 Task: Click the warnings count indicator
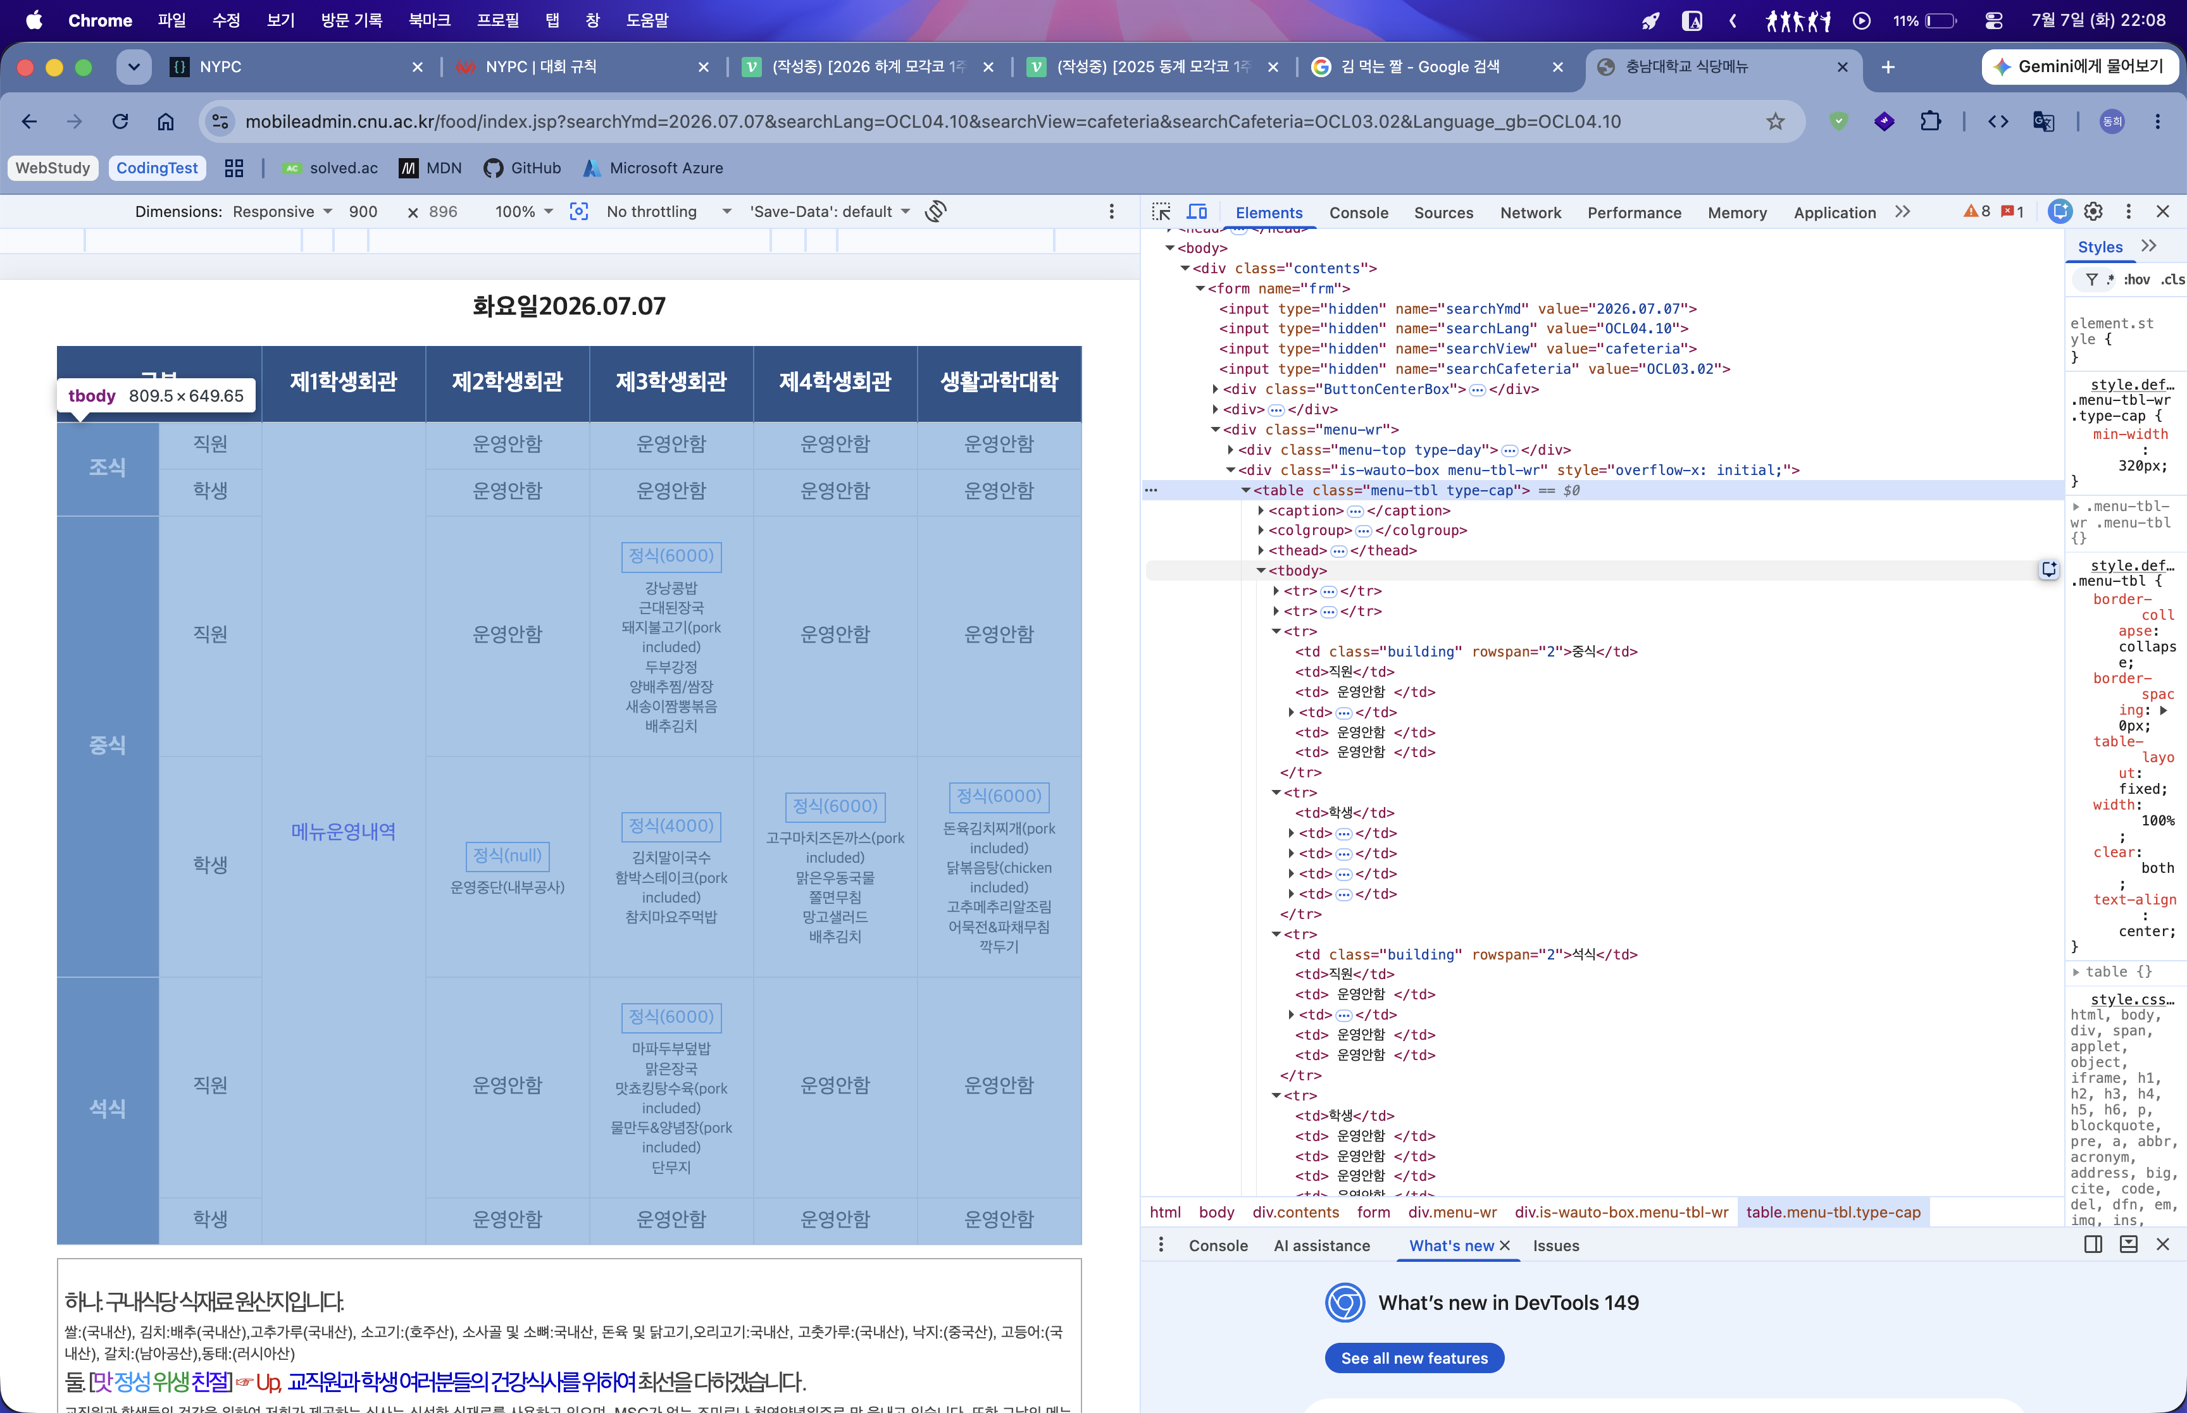(x=1977, y=212)
